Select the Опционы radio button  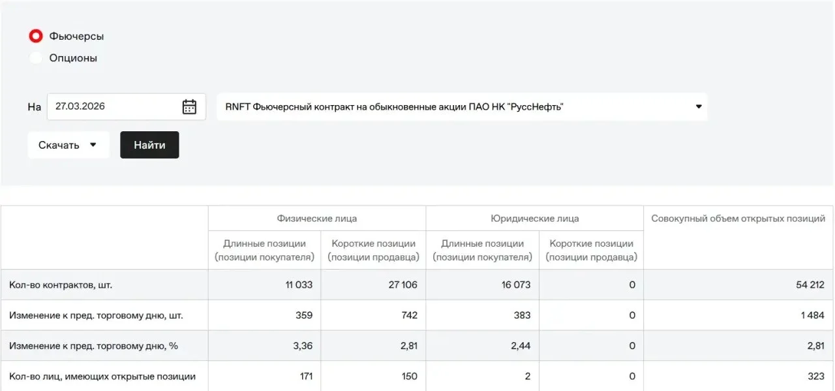coord(36,58)
